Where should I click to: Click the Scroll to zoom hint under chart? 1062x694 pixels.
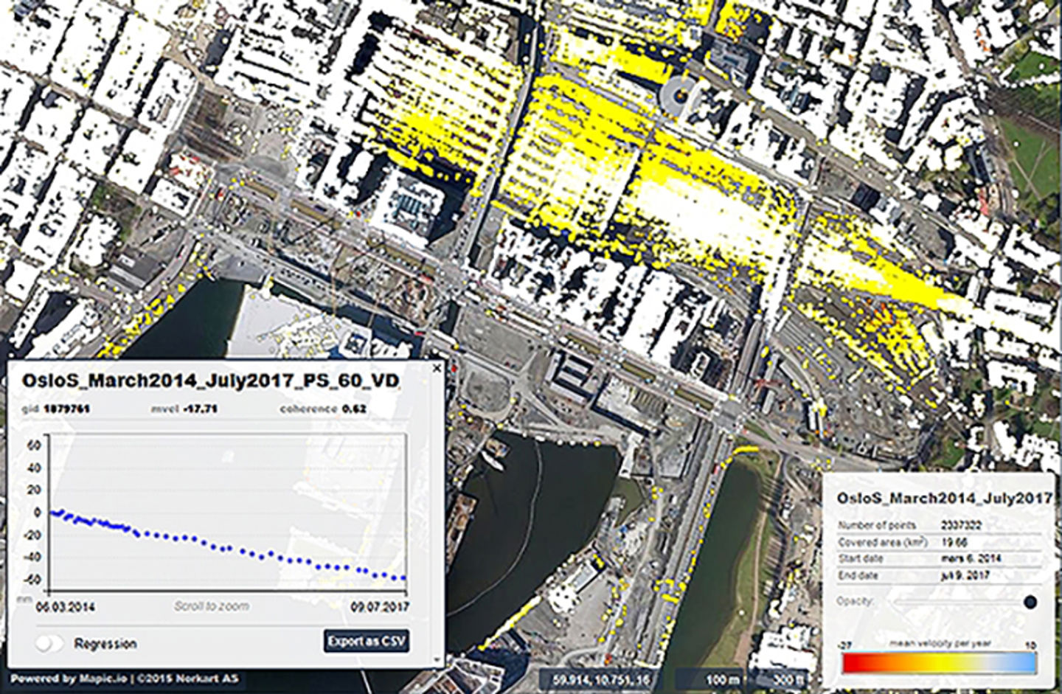coord(211,606)
